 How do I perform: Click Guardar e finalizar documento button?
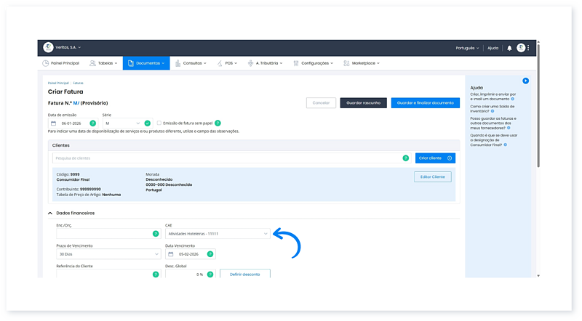pyautogui.click(x=425, y=103)
